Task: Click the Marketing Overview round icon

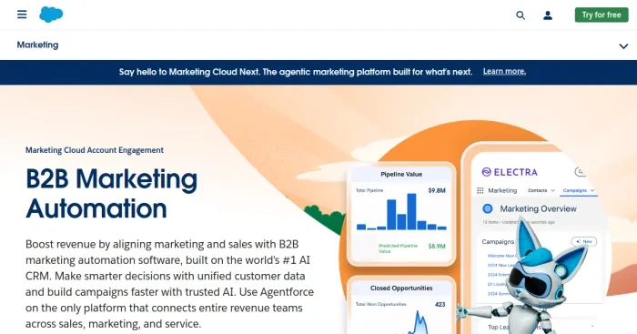Action: click(x=488, y=208)
